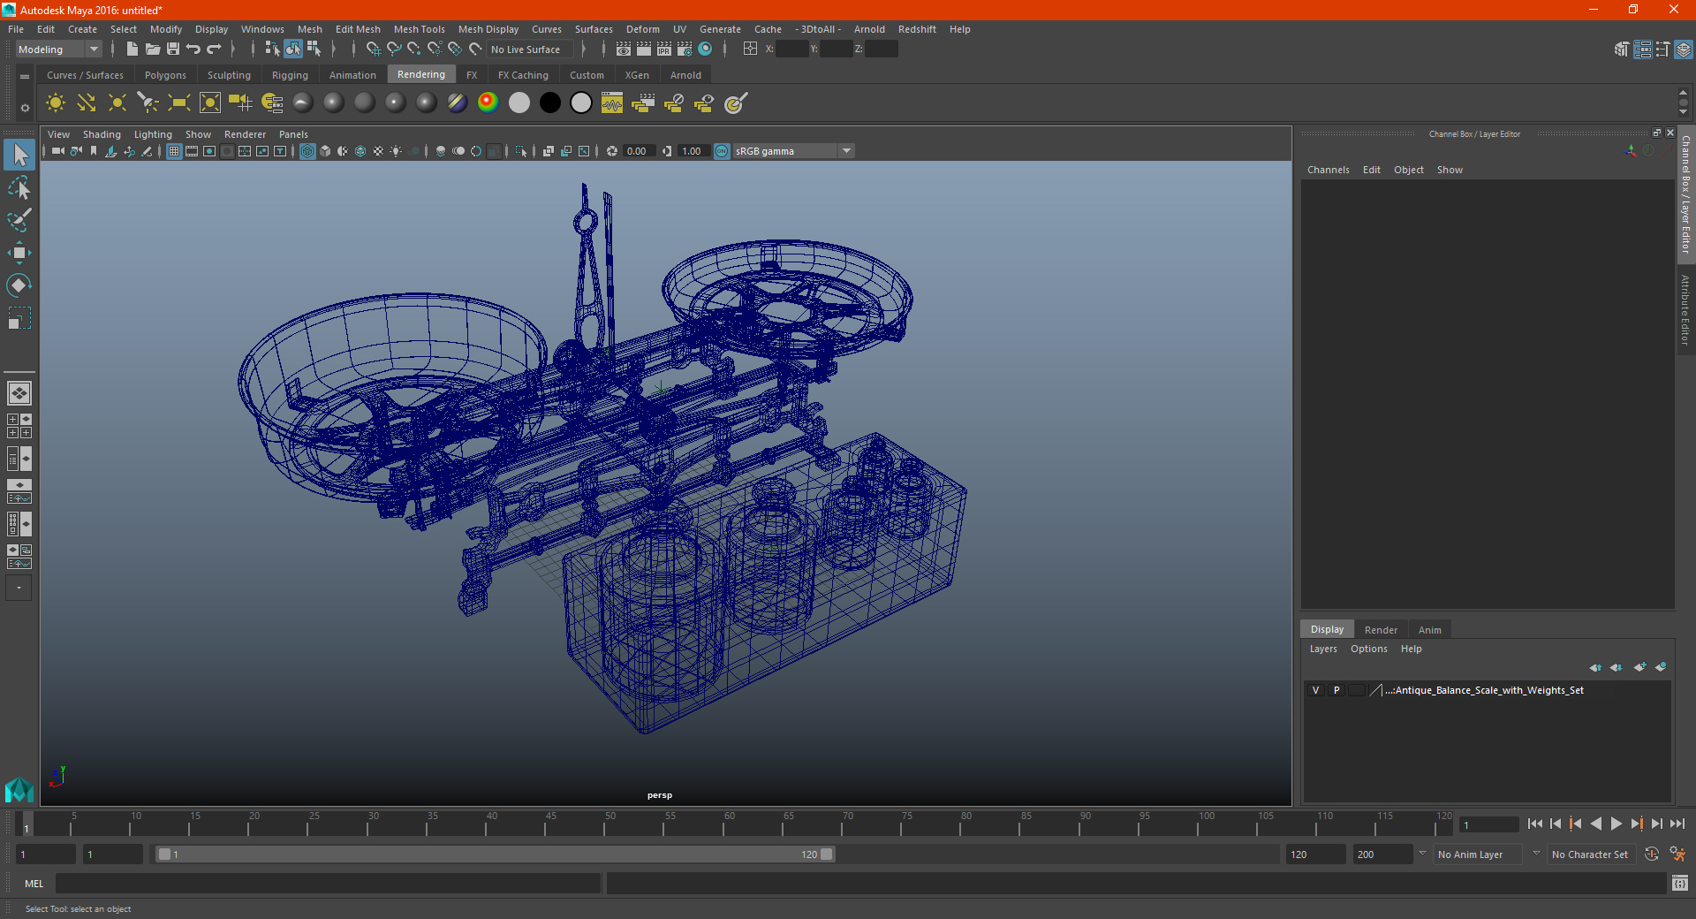Switch to the Render layer tab
This screenshot has width=1696, height=919.
click(1381, 630)
